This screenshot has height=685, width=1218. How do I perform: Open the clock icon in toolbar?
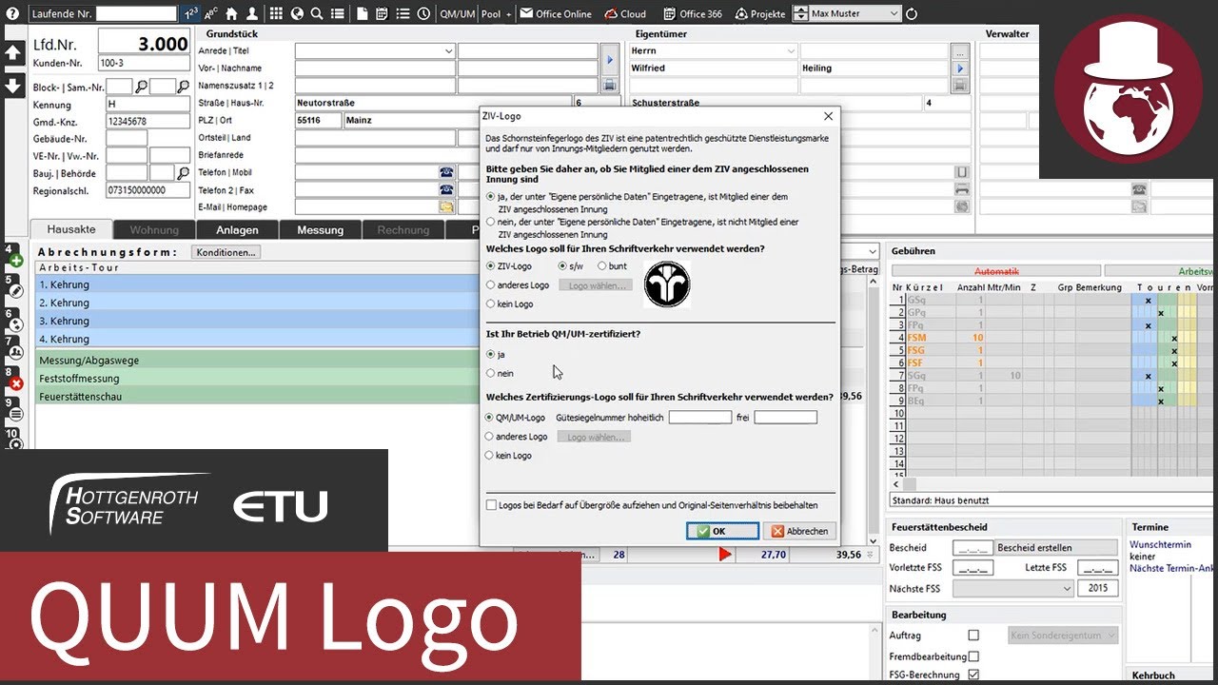(x=422, y=13)
